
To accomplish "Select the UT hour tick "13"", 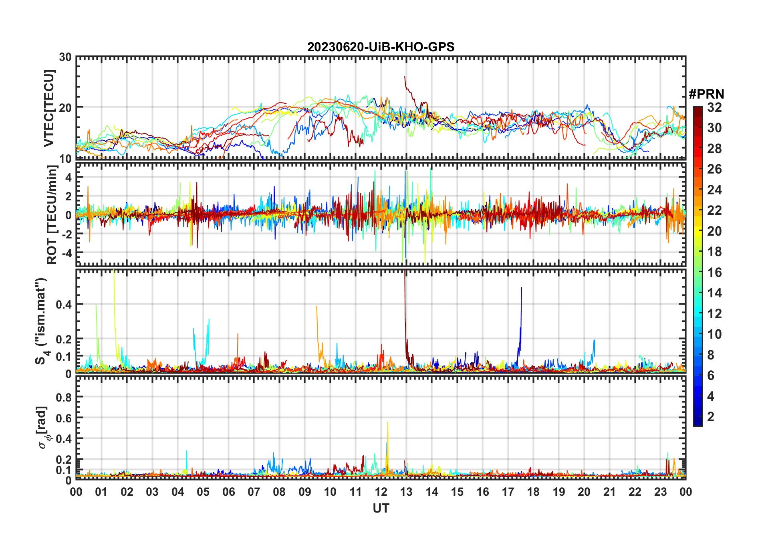I will 406,492.
